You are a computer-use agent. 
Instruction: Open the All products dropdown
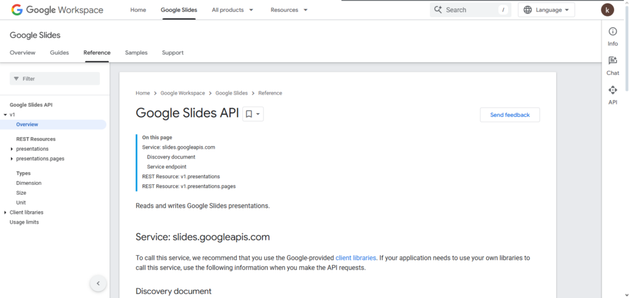click(233, 10)
